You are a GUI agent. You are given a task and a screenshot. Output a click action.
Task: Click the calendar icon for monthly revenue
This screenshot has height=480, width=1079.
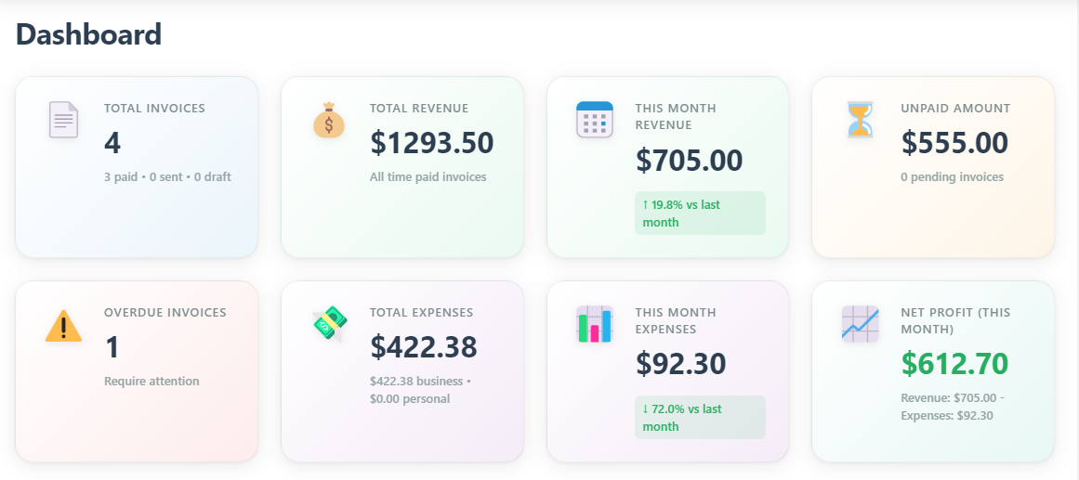(595, 121)
